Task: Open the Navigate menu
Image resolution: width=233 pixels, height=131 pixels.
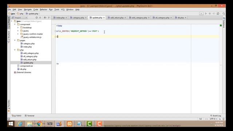Action: 28,9
